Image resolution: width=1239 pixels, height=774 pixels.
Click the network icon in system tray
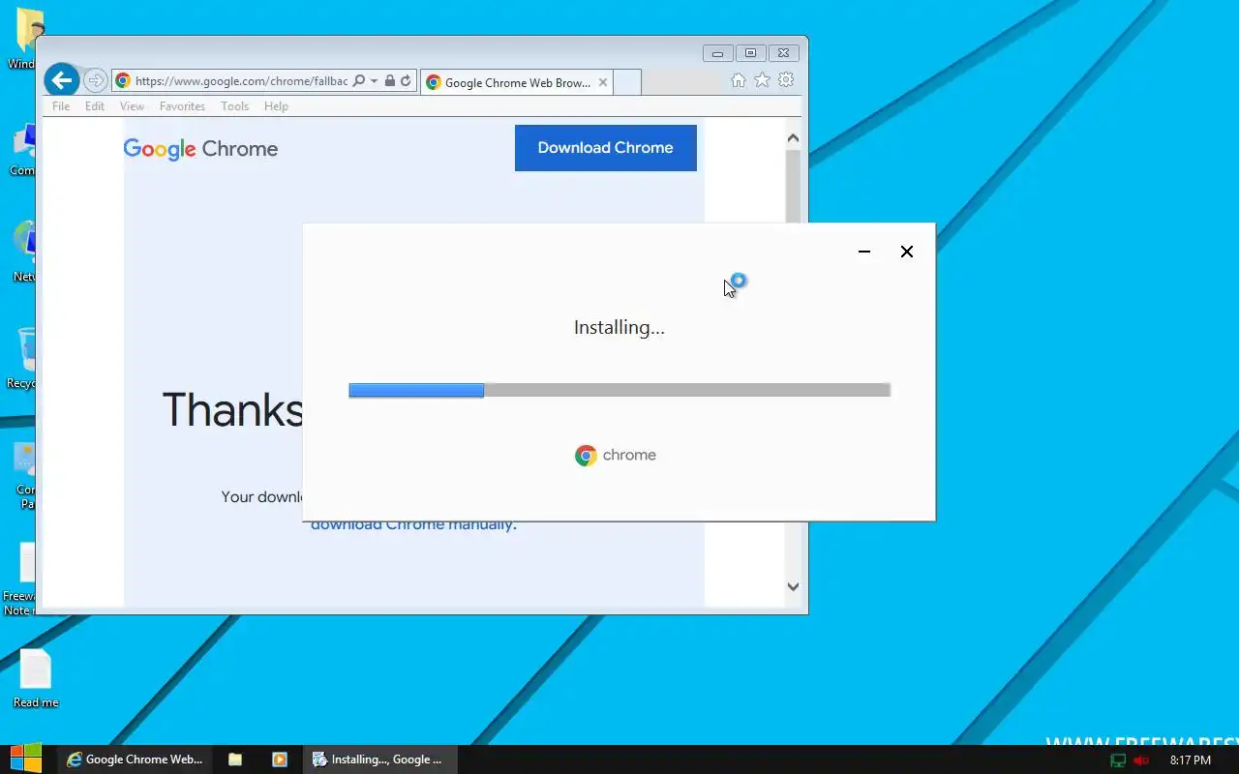click(x=1119, y=760)
